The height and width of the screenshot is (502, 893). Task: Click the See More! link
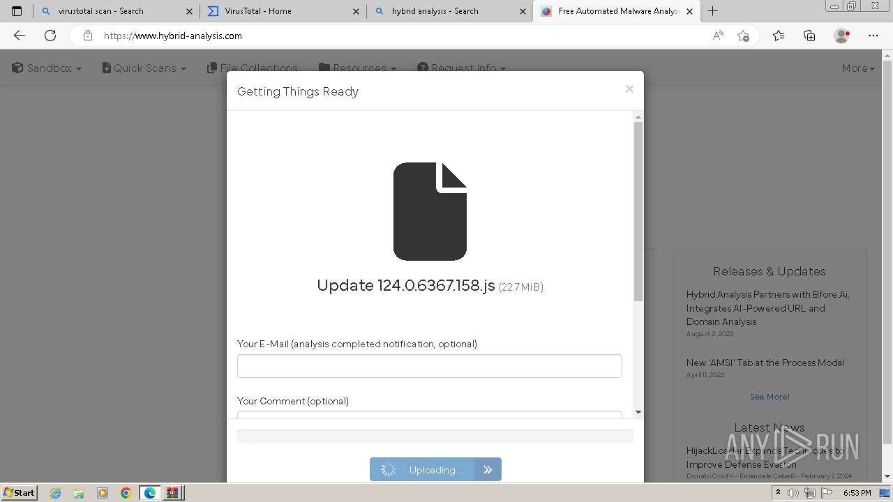point(770,397)
